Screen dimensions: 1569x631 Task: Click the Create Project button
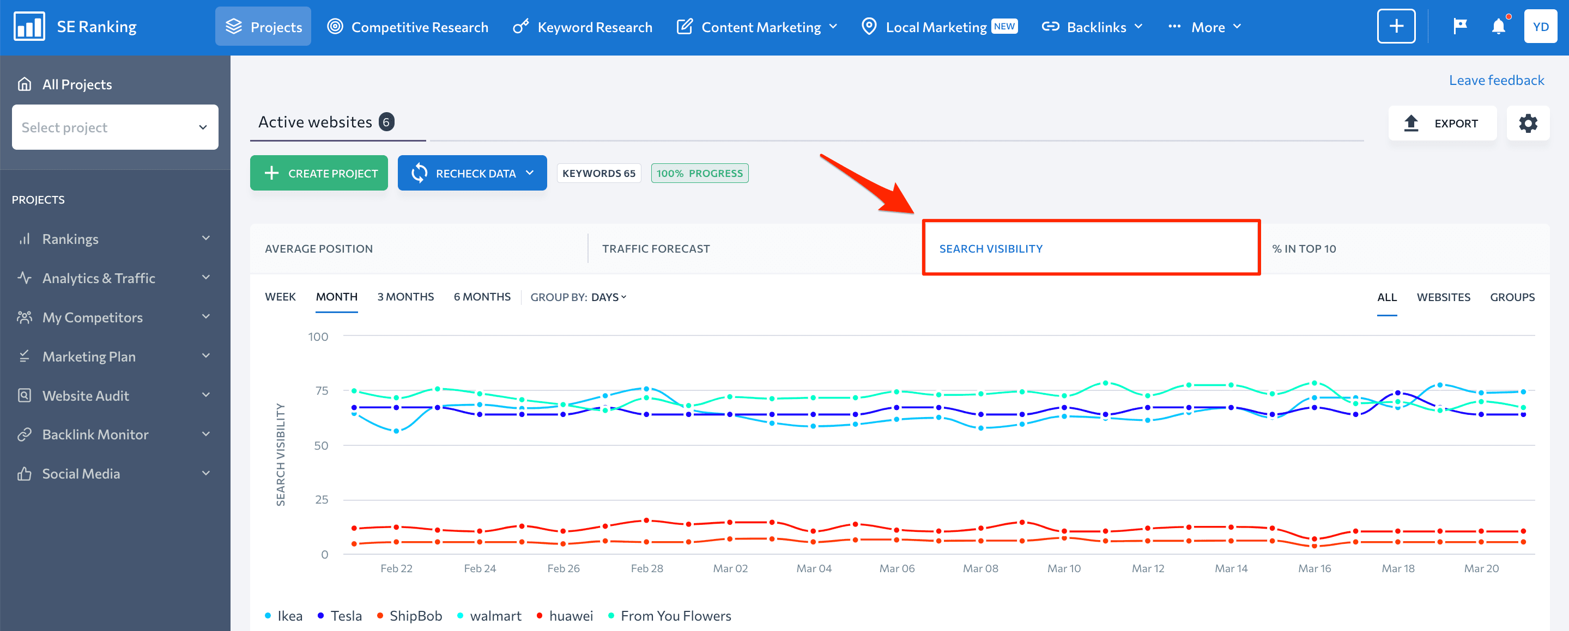pyautogui.click(x=319, y=174)
